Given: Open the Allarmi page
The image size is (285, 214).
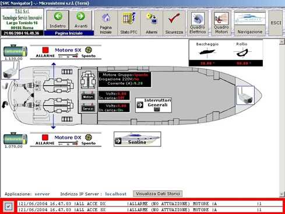Looking at the screenshot, I should point(152,23).
